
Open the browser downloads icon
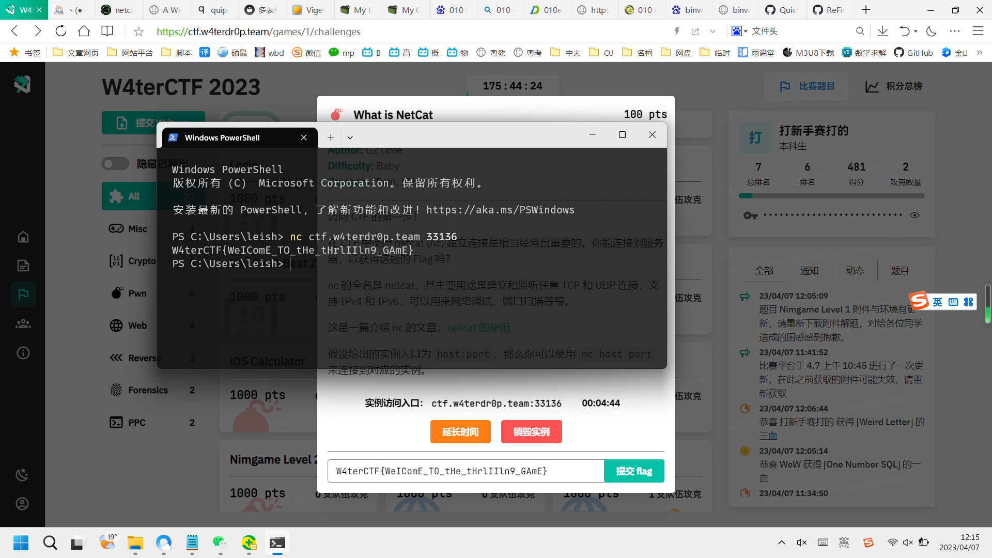click(882, 32)
